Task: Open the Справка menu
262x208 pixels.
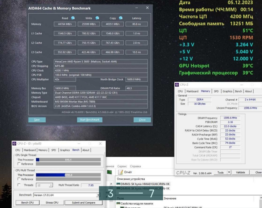Action: [x=135, y=166]
